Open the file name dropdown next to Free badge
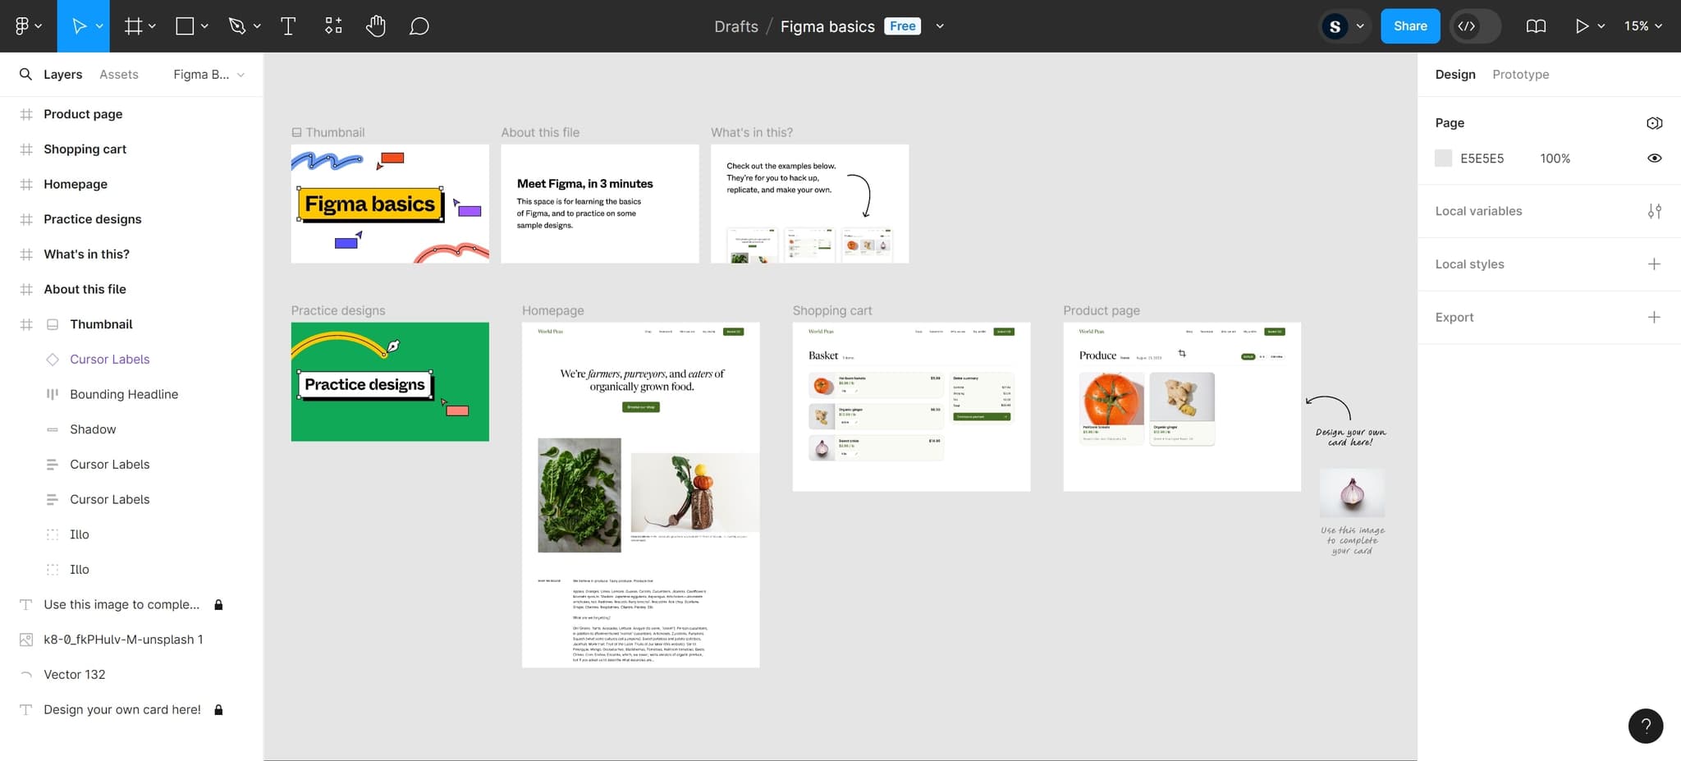This screenshot has height=761, width=1681. click(x=940, y=25)
